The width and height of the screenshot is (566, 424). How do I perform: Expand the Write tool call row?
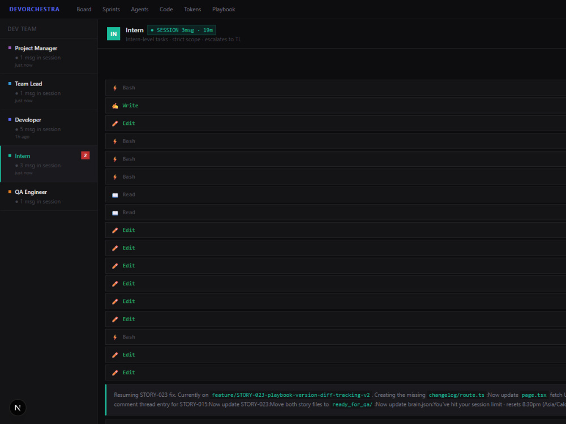(x=335, y=106)
